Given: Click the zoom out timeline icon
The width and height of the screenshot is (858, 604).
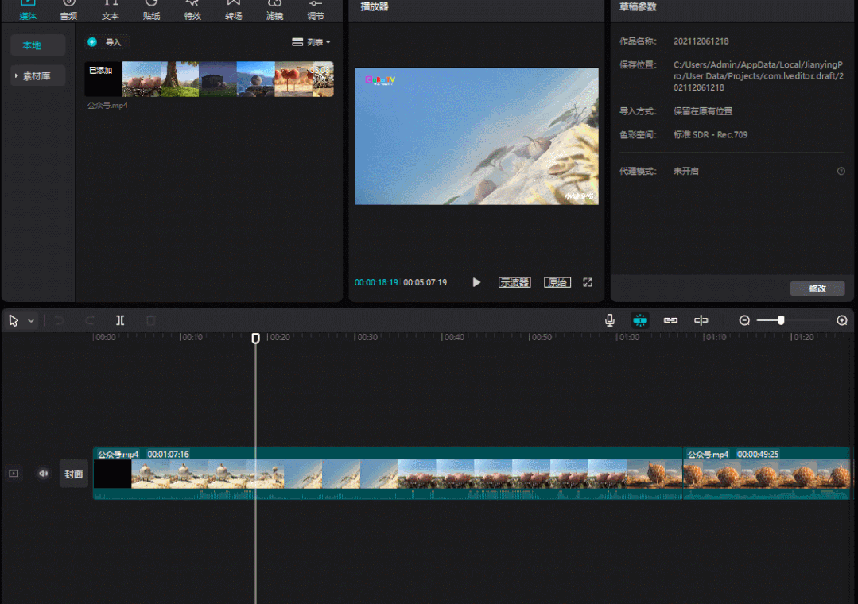Looking at the screenshot, I should coord(744,320).
